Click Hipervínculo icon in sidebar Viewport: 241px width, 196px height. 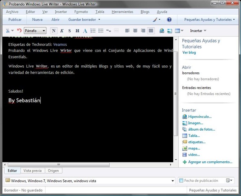(184, 117)
